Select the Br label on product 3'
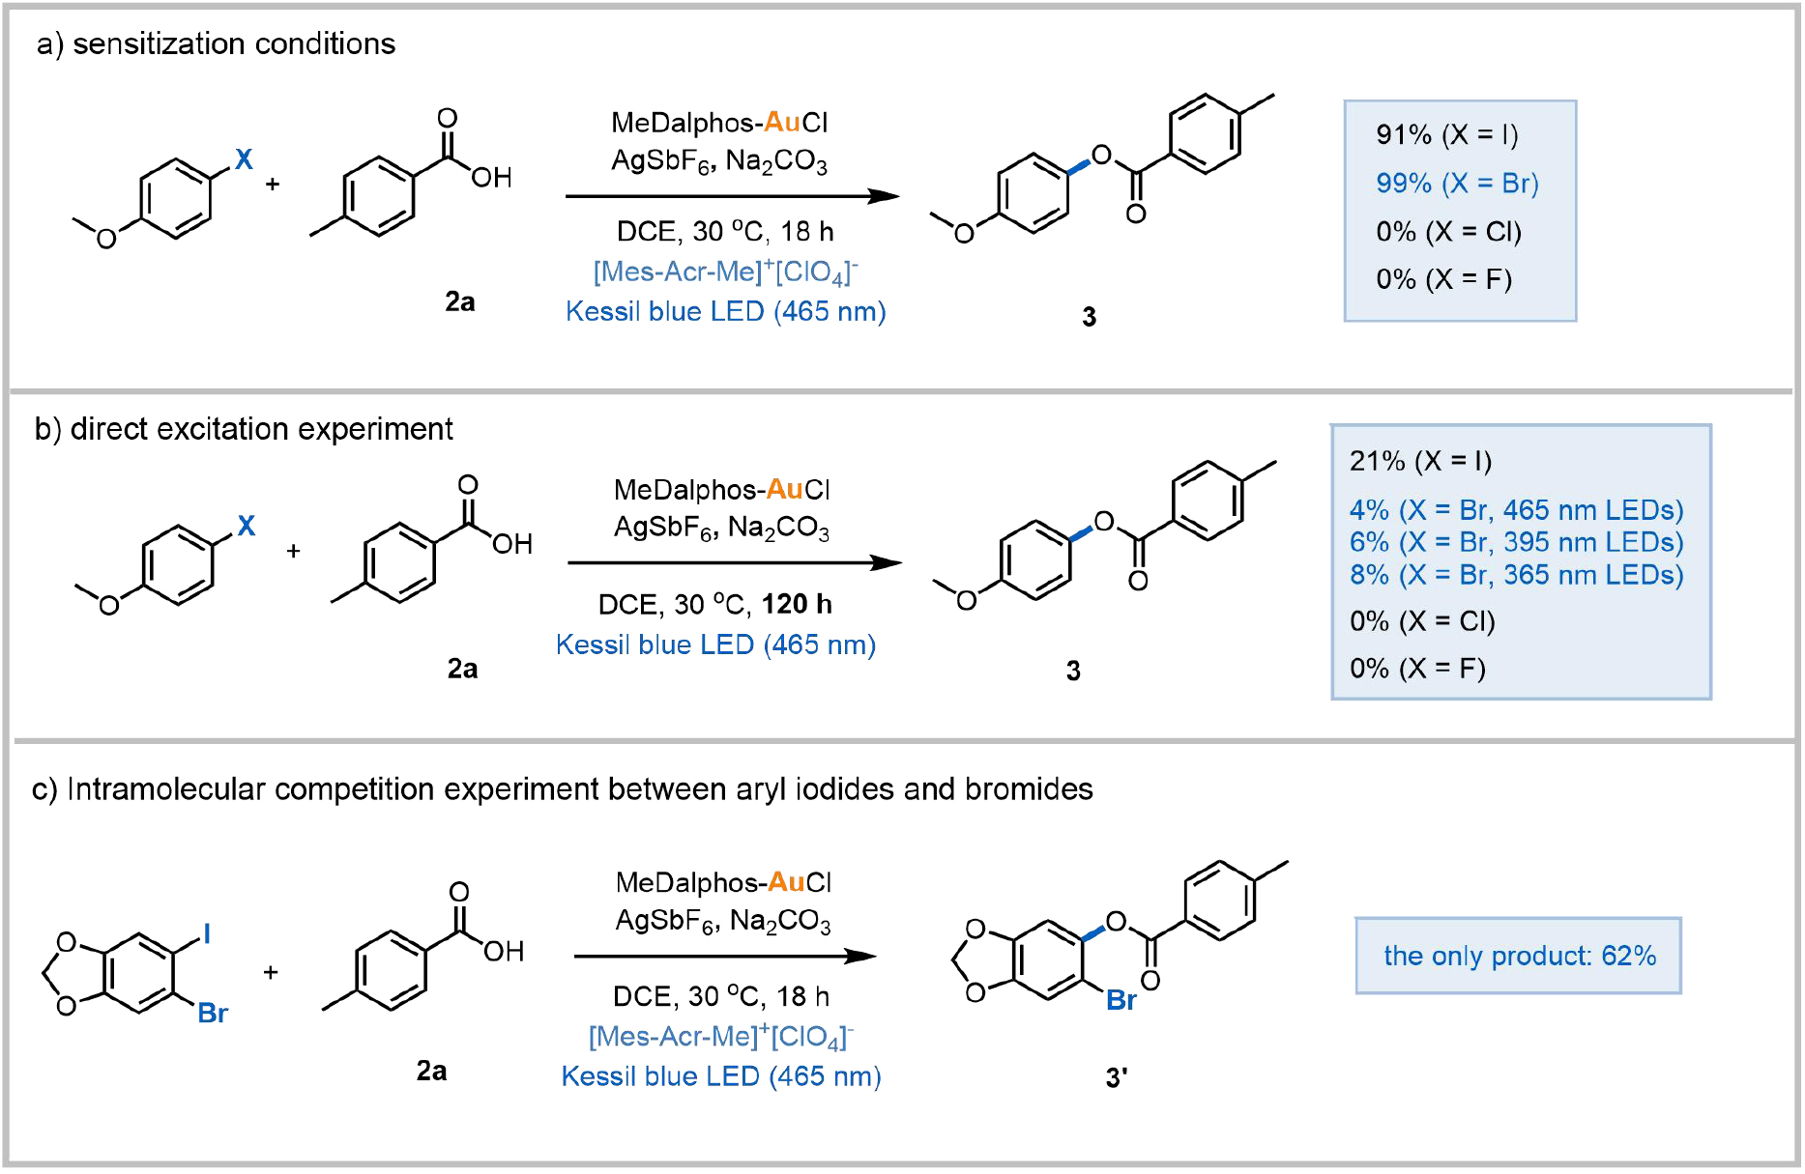Screen dimensions: 1805x1174 (x=1121, y=1000)
